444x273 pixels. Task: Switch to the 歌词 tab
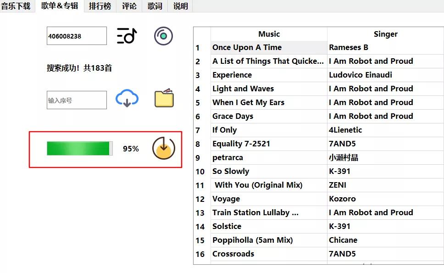(155, 6)
